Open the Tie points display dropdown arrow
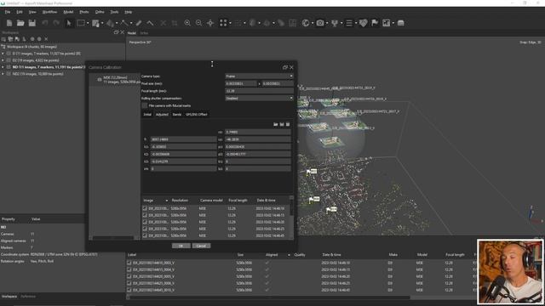Image resolution: width=545 pixels, height=306 pixels. (230, 23)
